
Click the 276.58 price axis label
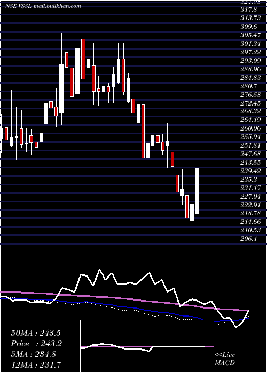(250, 95)
